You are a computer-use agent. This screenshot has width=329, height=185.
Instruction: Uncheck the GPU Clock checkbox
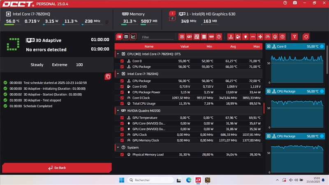(122, 135)
